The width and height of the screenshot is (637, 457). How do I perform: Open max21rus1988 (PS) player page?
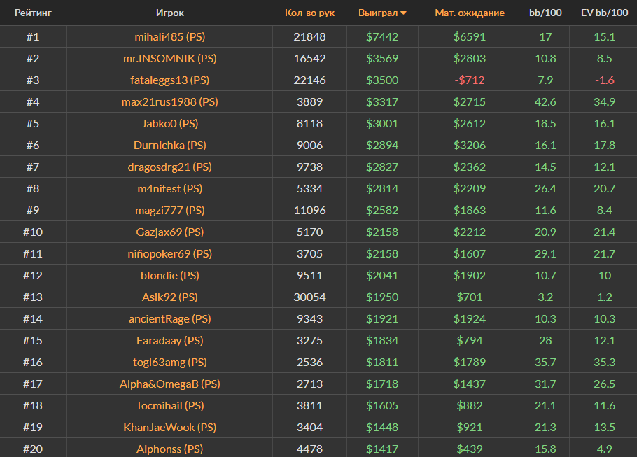[169, 101]
